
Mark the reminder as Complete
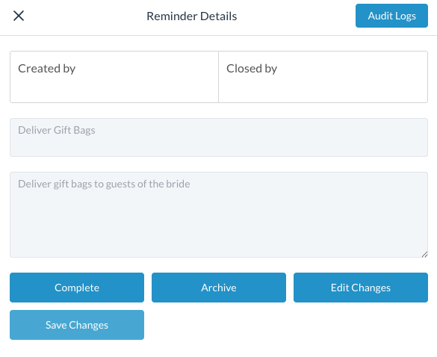77,288
